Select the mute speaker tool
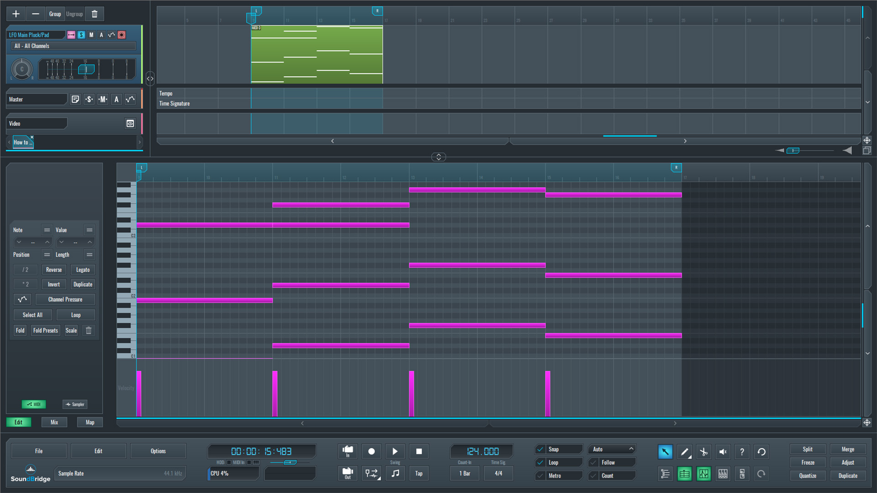The image size is (877, 493). [x=723, y=451]
